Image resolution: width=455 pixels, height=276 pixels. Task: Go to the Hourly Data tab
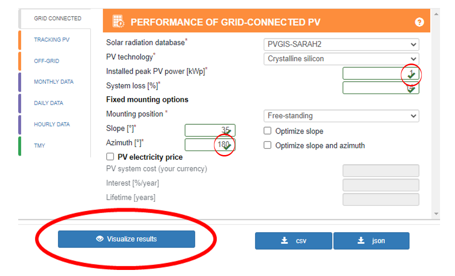52,125
